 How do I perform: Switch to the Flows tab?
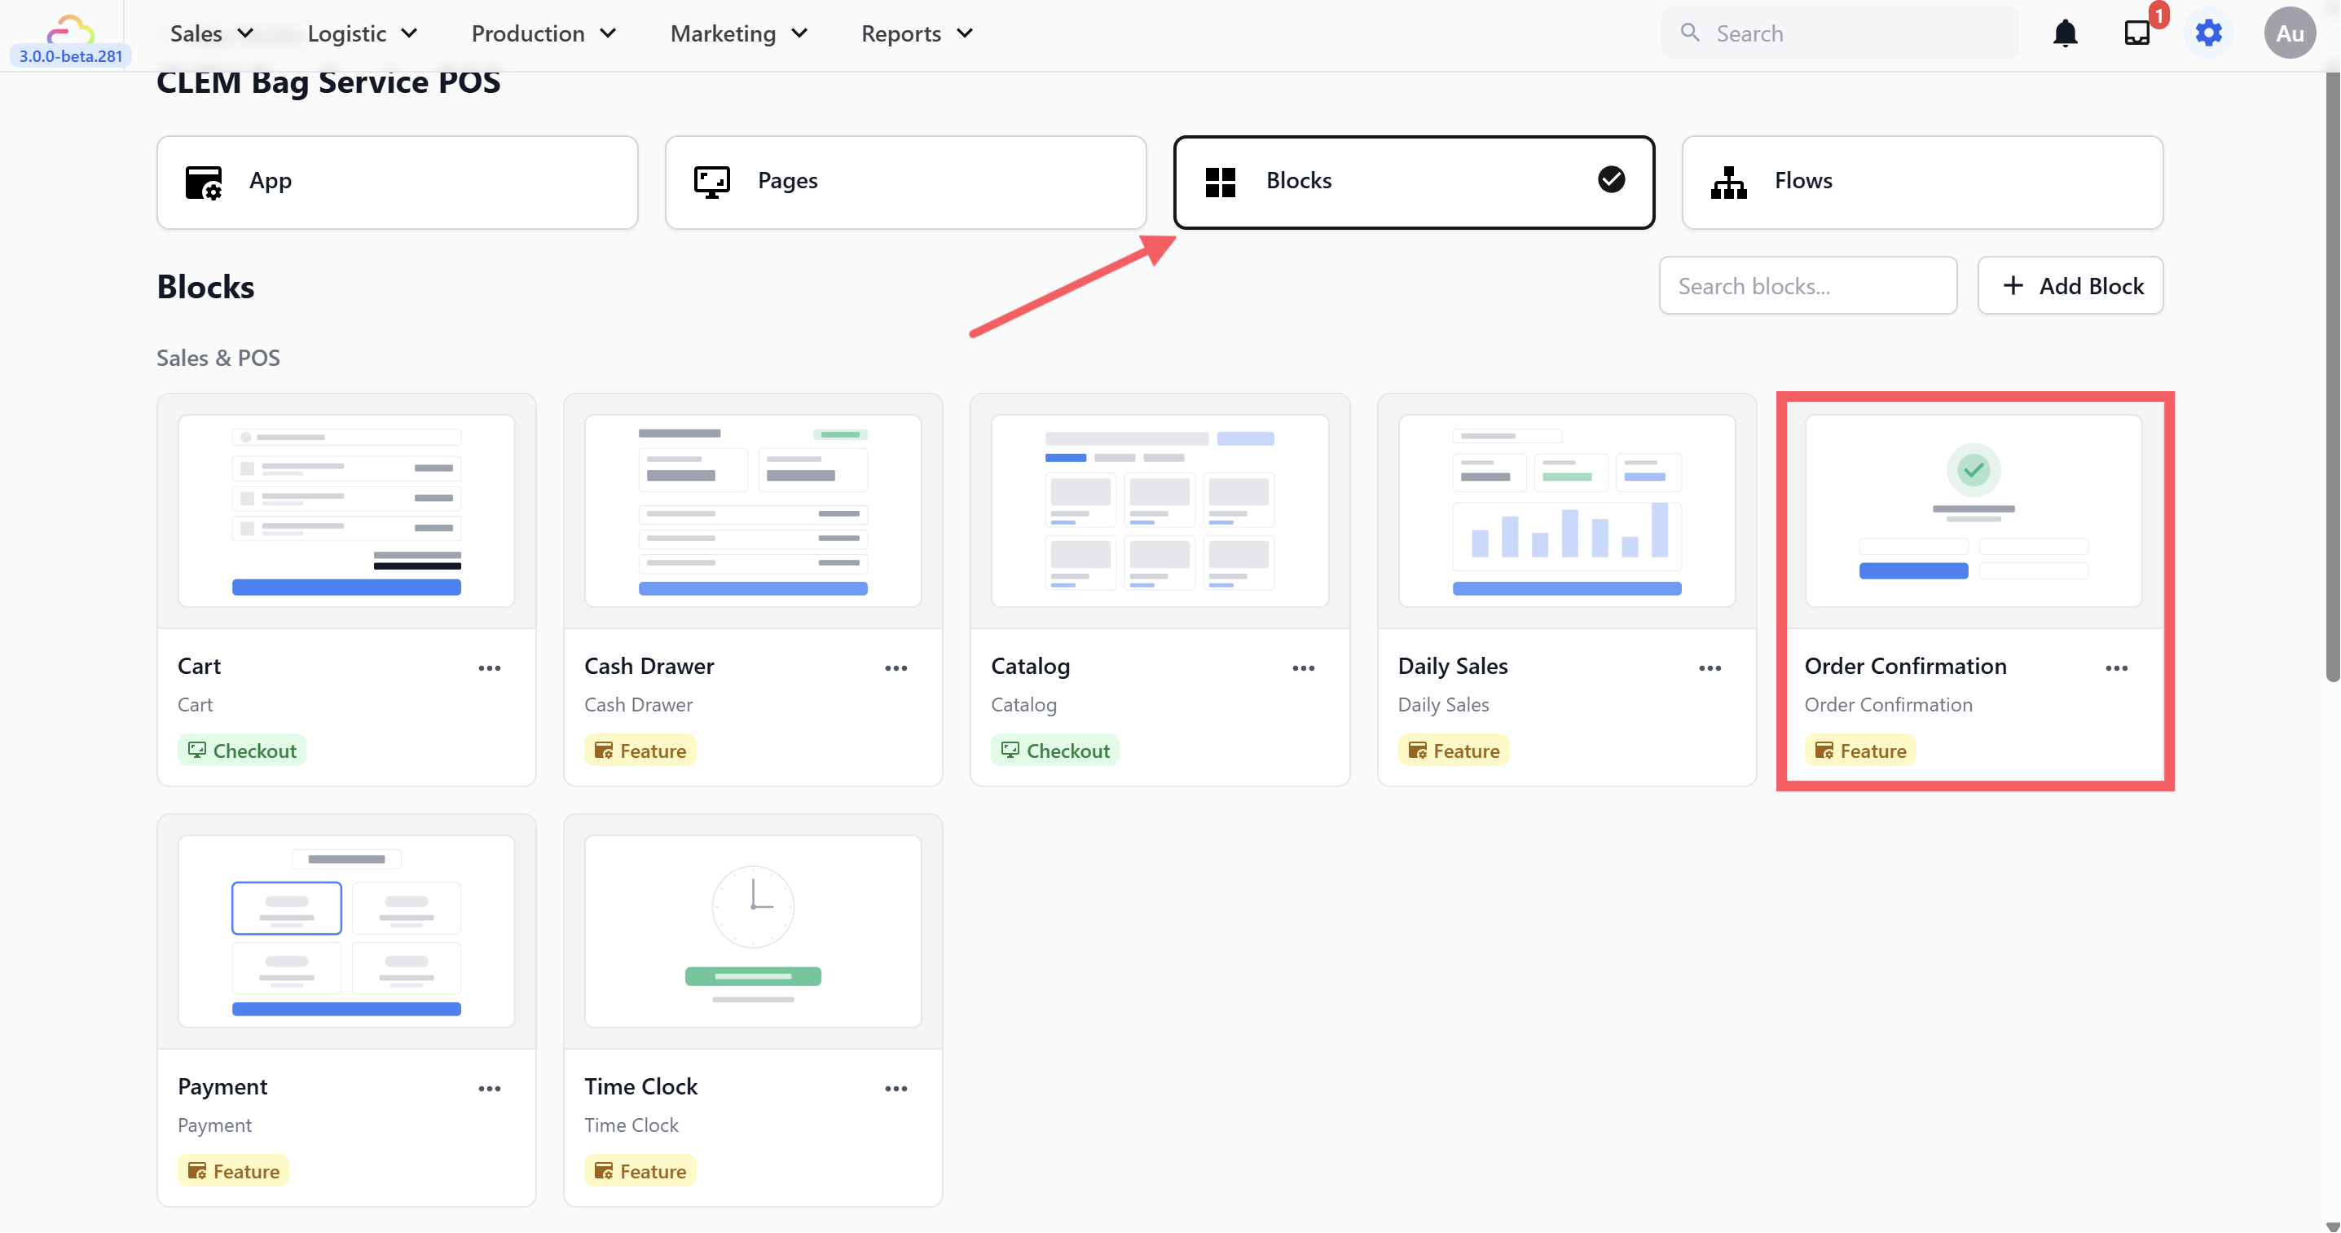(1921, 182)
